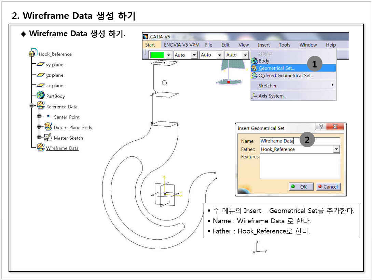Screen dimensions: 372x280
Task: Open the Father dropdown in dialog
Action: coord(336,149)
